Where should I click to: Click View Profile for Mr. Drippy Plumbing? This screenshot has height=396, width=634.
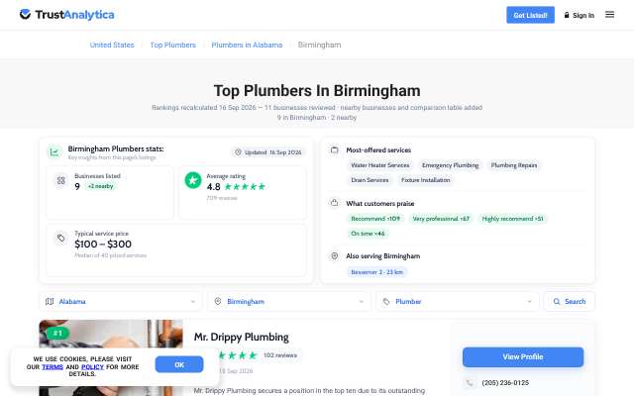[523, 356]
